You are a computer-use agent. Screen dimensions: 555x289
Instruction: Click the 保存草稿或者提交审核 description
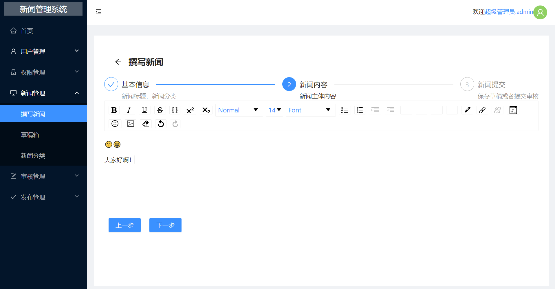(x=508, y=96)
